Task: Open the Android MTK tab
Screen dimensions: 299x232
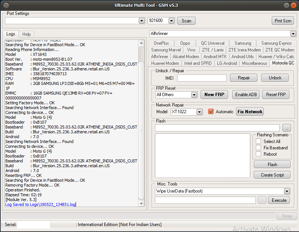Action: point(215,57)
